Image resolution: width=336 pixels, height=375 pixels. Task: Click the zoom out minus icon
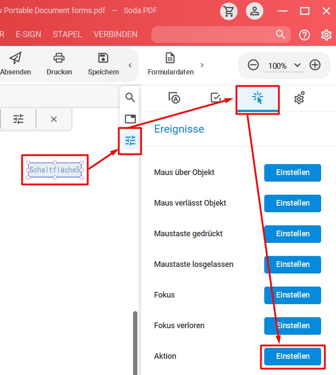coord(253,65)
